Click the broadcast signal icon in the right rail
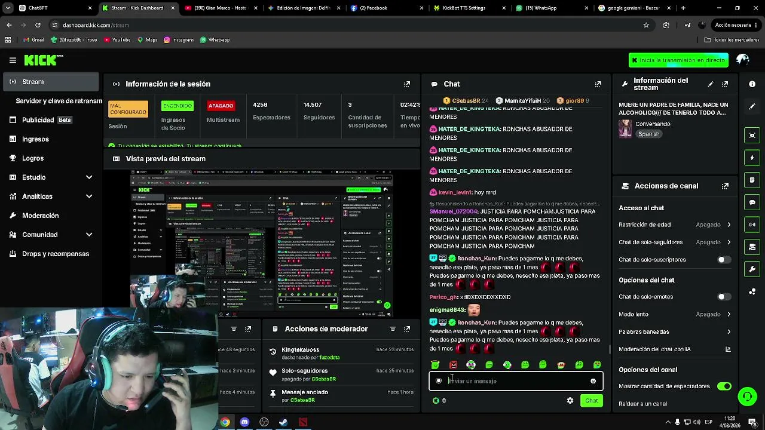 pos(752,225)
